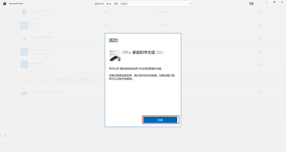Select the 电影和电视 filter tab
Image resolution: width=286 pixels, height=152 pixels.
[x=63, y=80]
